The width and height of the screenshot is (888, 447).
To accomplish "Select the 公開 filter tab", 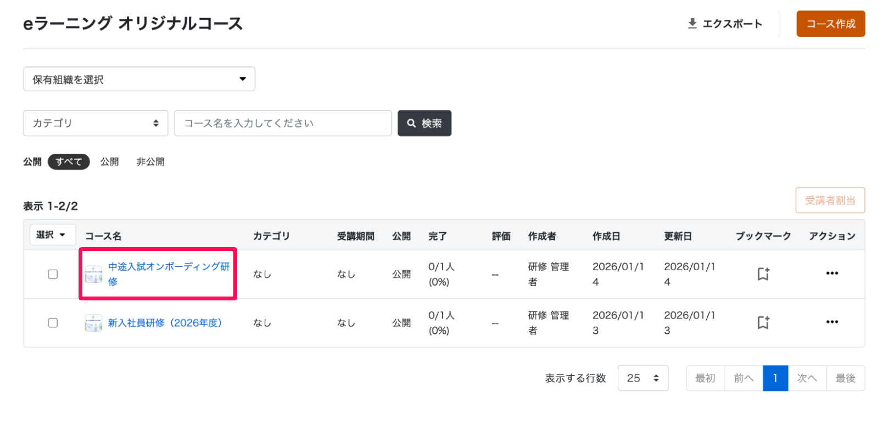I will coord(109,161).
